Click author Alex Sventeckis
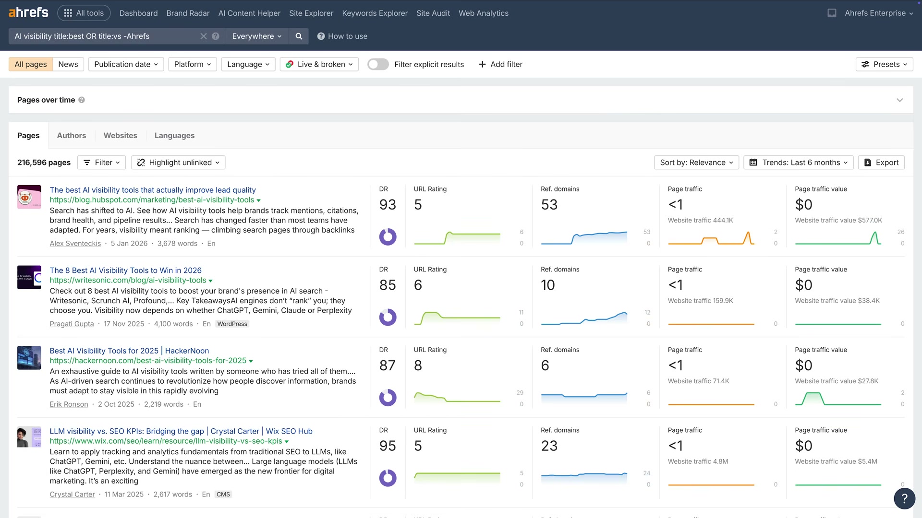The image size is (922, 518). 75,244
